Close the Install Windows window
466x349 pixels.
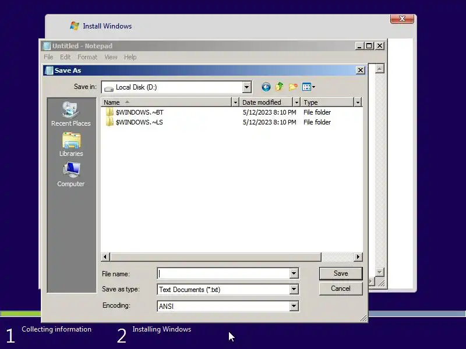pos(402,19)
